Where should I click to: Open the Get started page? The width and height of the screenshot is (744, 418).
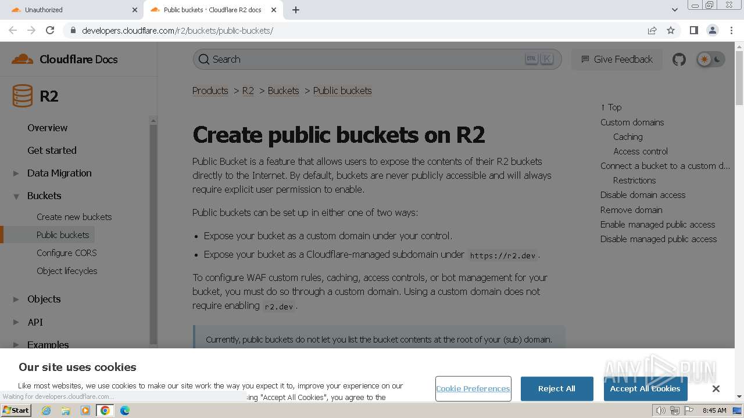pyautogui.click(x=52, y=150)
